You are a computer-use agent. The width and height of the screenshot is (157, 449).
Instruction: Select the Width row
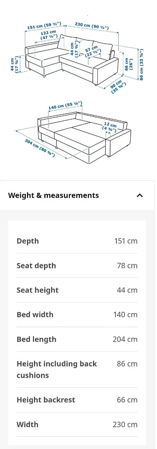pyautogui.click(x=77, y=424)
